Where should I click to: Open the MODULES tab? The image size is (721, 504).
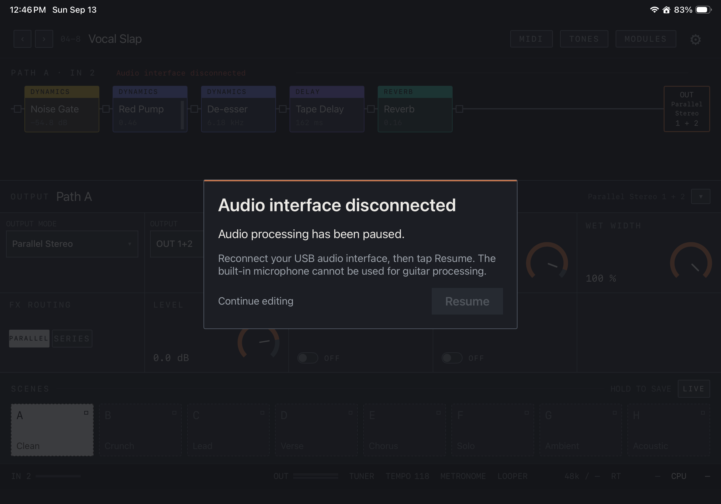click(x=646, y=39)
